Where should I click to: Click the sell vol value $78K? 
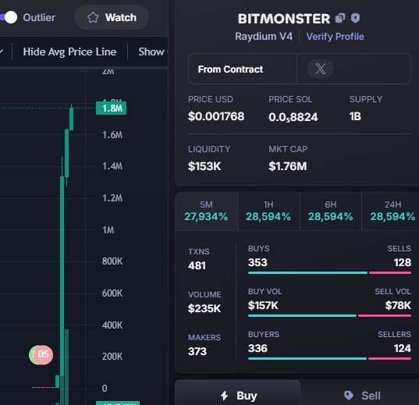tap(398, 306)
